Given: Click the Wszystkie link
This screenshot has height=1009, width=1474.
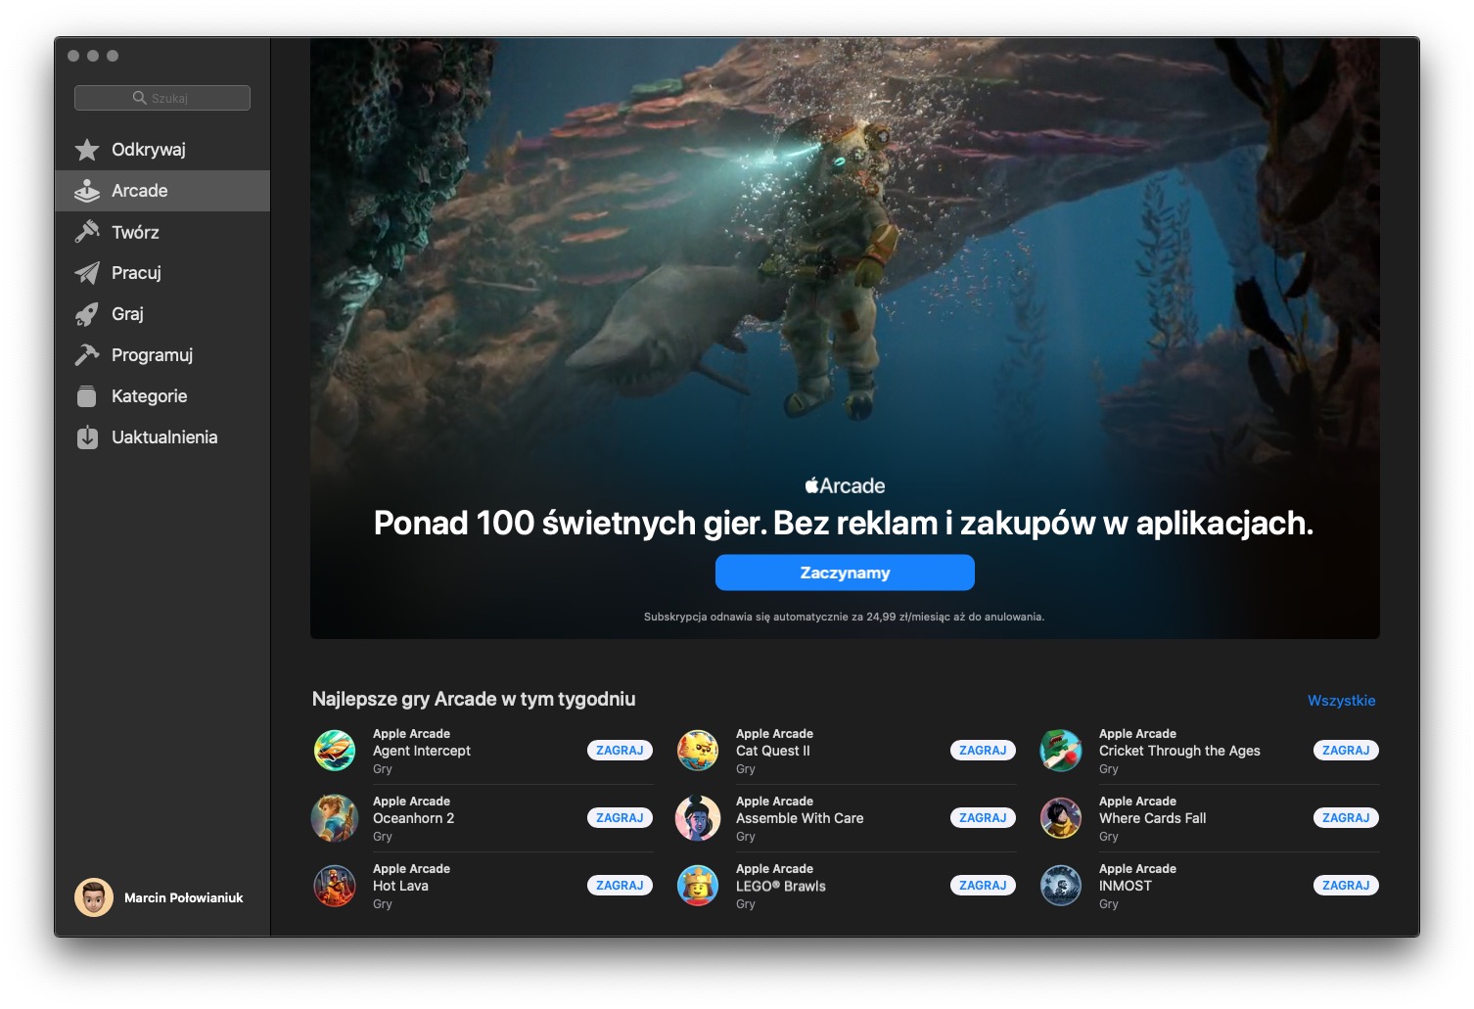Looking at the screenshot, I should (1341, 701).
